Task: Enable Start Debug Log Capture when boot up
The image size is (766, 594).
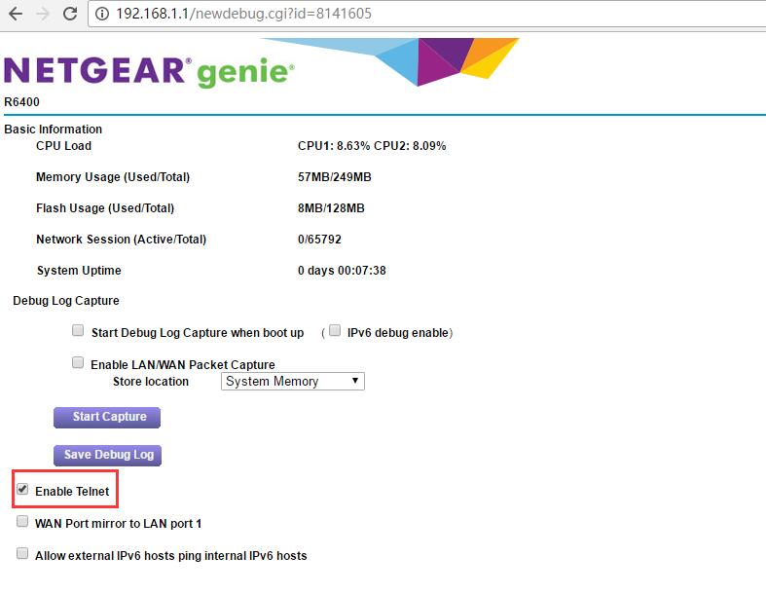Action: pyautogui.click(x=78, y=331)
